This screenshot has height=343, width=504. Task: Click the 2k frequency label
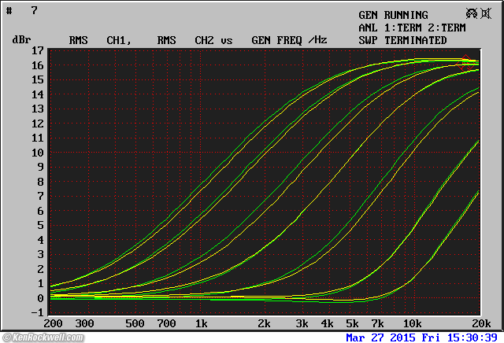tap(264, 323)
